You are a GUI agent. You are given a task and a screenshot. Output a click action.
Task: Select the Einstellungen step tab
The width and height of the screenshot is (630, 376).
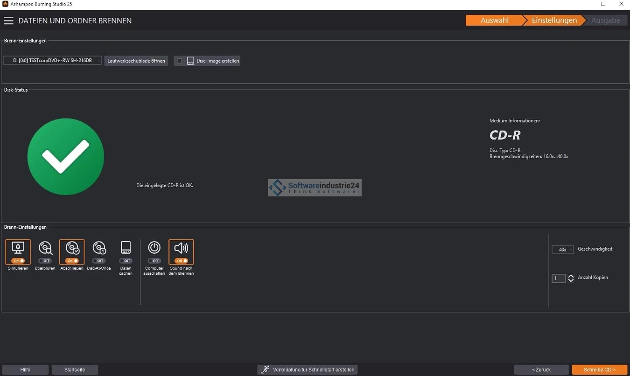[554, 20]
